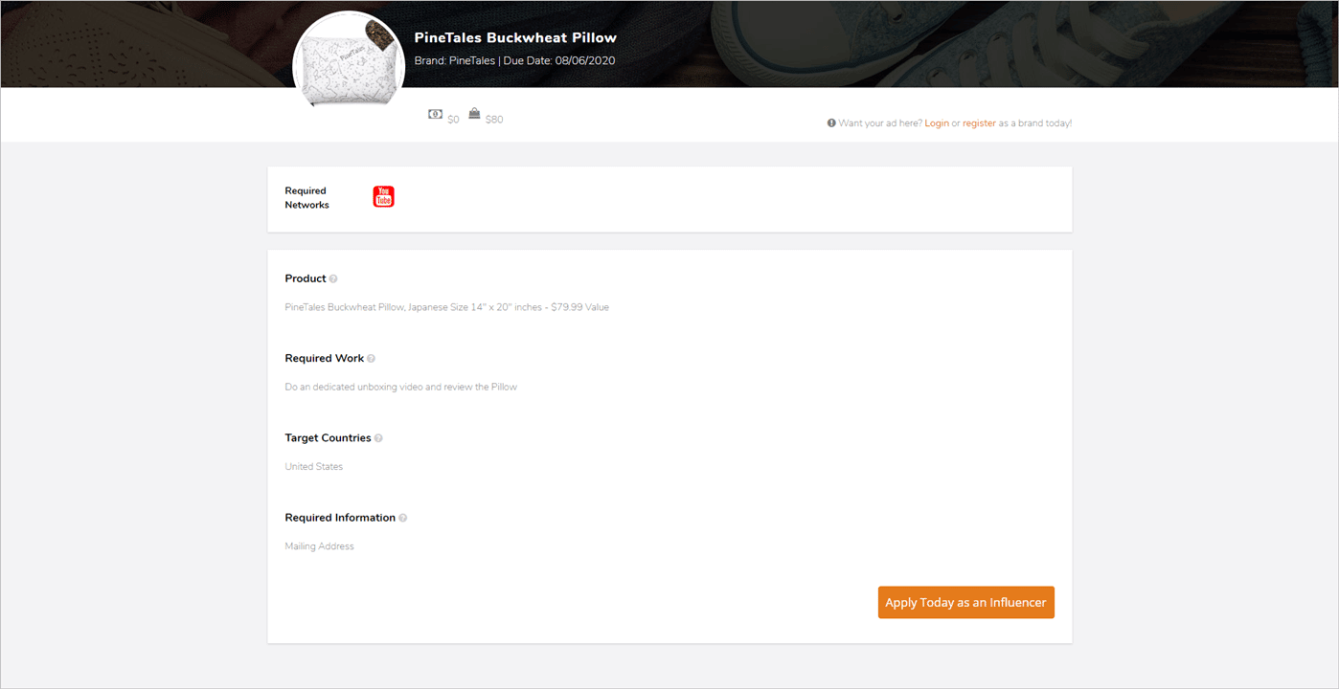
Task: Follow the register as a brand link
Action: tap(979, 123)
